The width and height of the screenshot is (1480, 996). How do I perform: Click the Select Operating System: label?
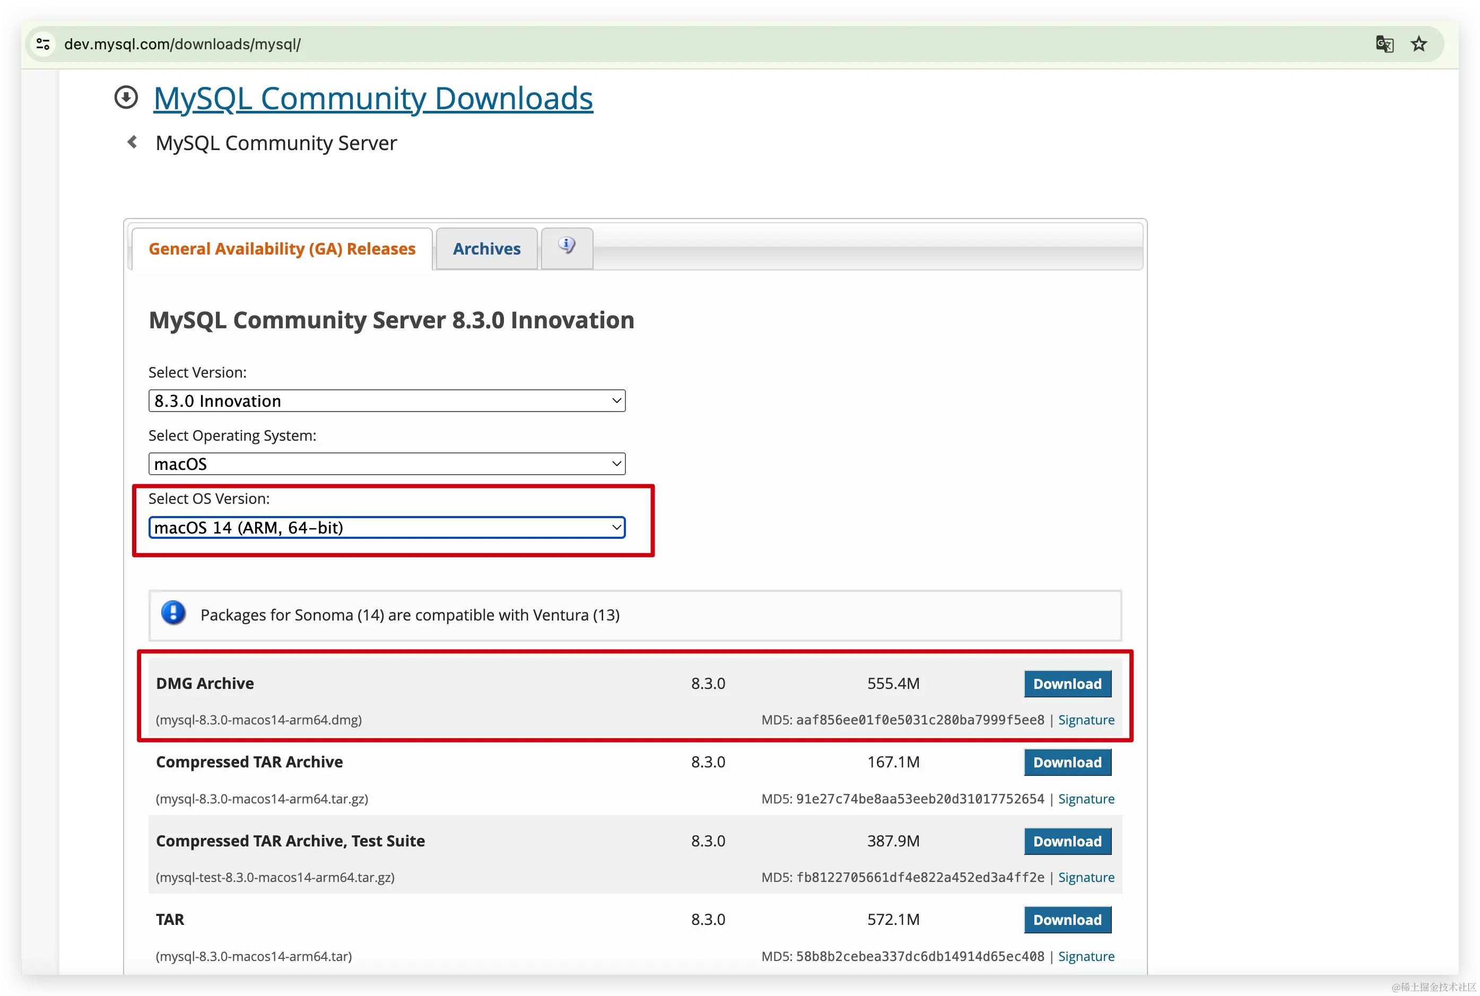pos(232,436)
